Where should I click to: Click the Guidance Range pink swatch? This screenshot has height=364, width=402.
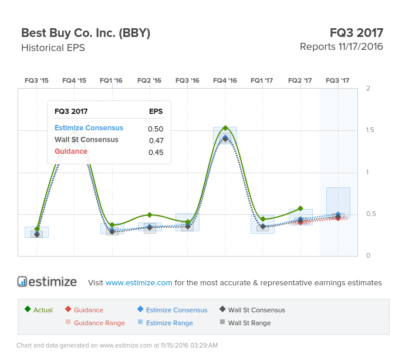pos(68,322)
